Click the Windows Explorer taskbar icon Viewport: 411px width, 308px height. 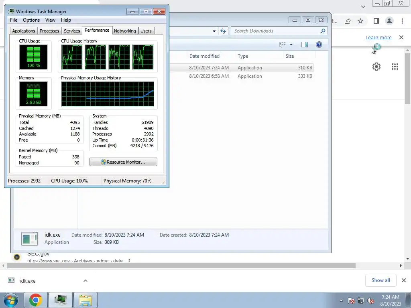click(x=85, y=300)
